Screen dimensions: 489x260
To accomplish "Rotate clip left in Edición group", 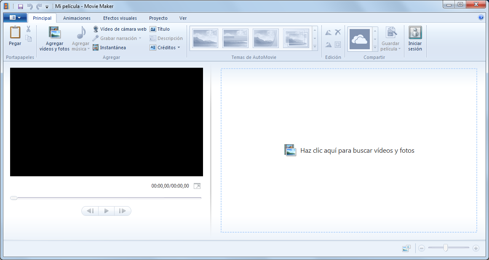I will tap(328, 32).
